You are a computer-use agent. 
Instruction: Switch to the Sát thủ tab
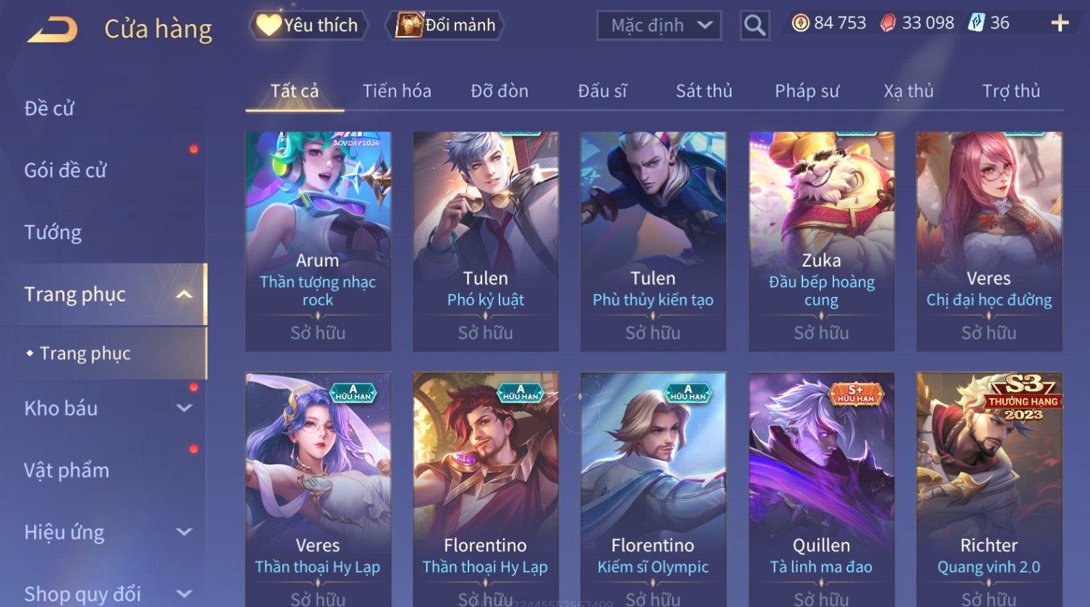click(x=704, y=91)
